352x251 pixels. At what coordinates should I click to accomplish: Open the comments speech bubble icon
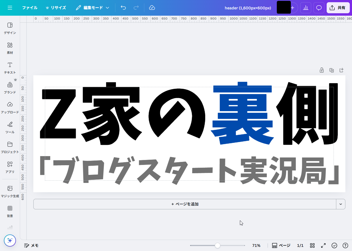click(x=319, y=8)
